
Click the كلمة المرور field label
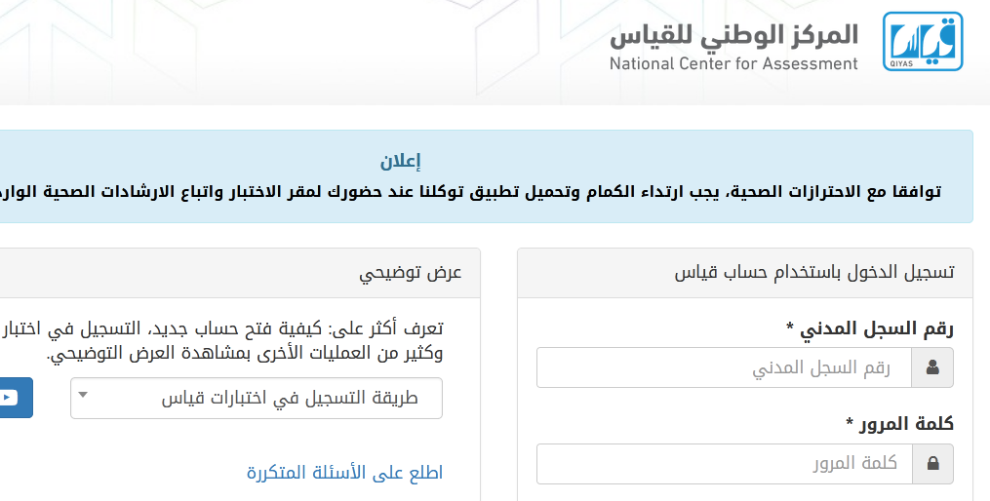pos(899,423)
